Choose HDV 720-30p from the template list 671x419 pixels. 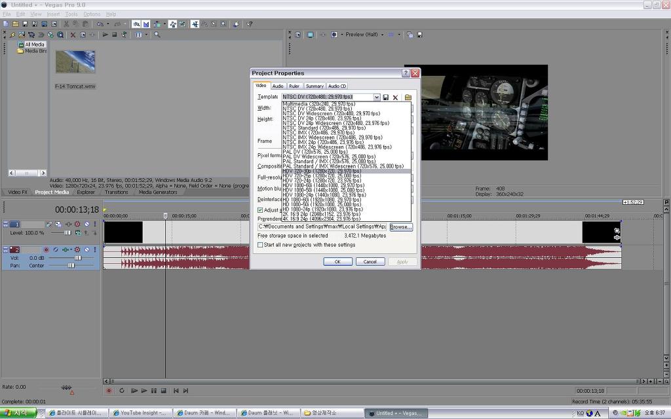321,171
